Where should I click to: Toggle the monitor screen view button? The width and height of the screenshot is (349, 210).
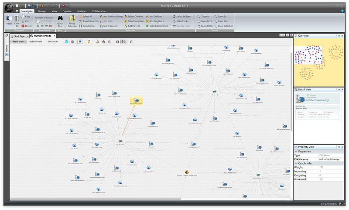pyautogui.click(x=80, y=41)
